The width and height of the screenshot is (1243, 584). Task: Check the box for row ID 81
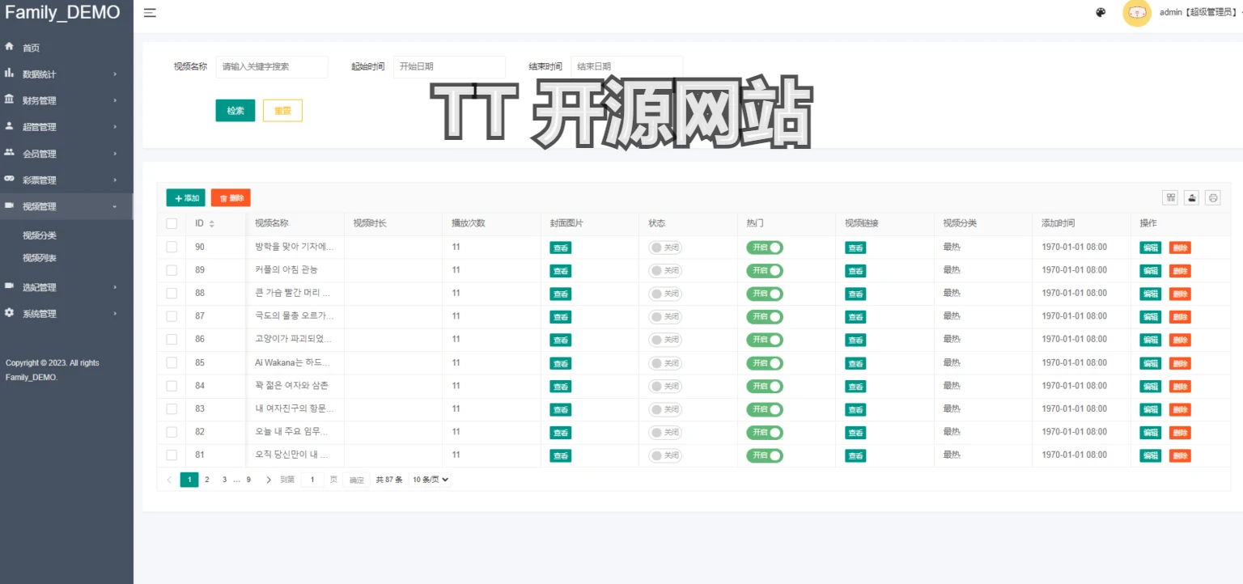(x=172, y=455)
